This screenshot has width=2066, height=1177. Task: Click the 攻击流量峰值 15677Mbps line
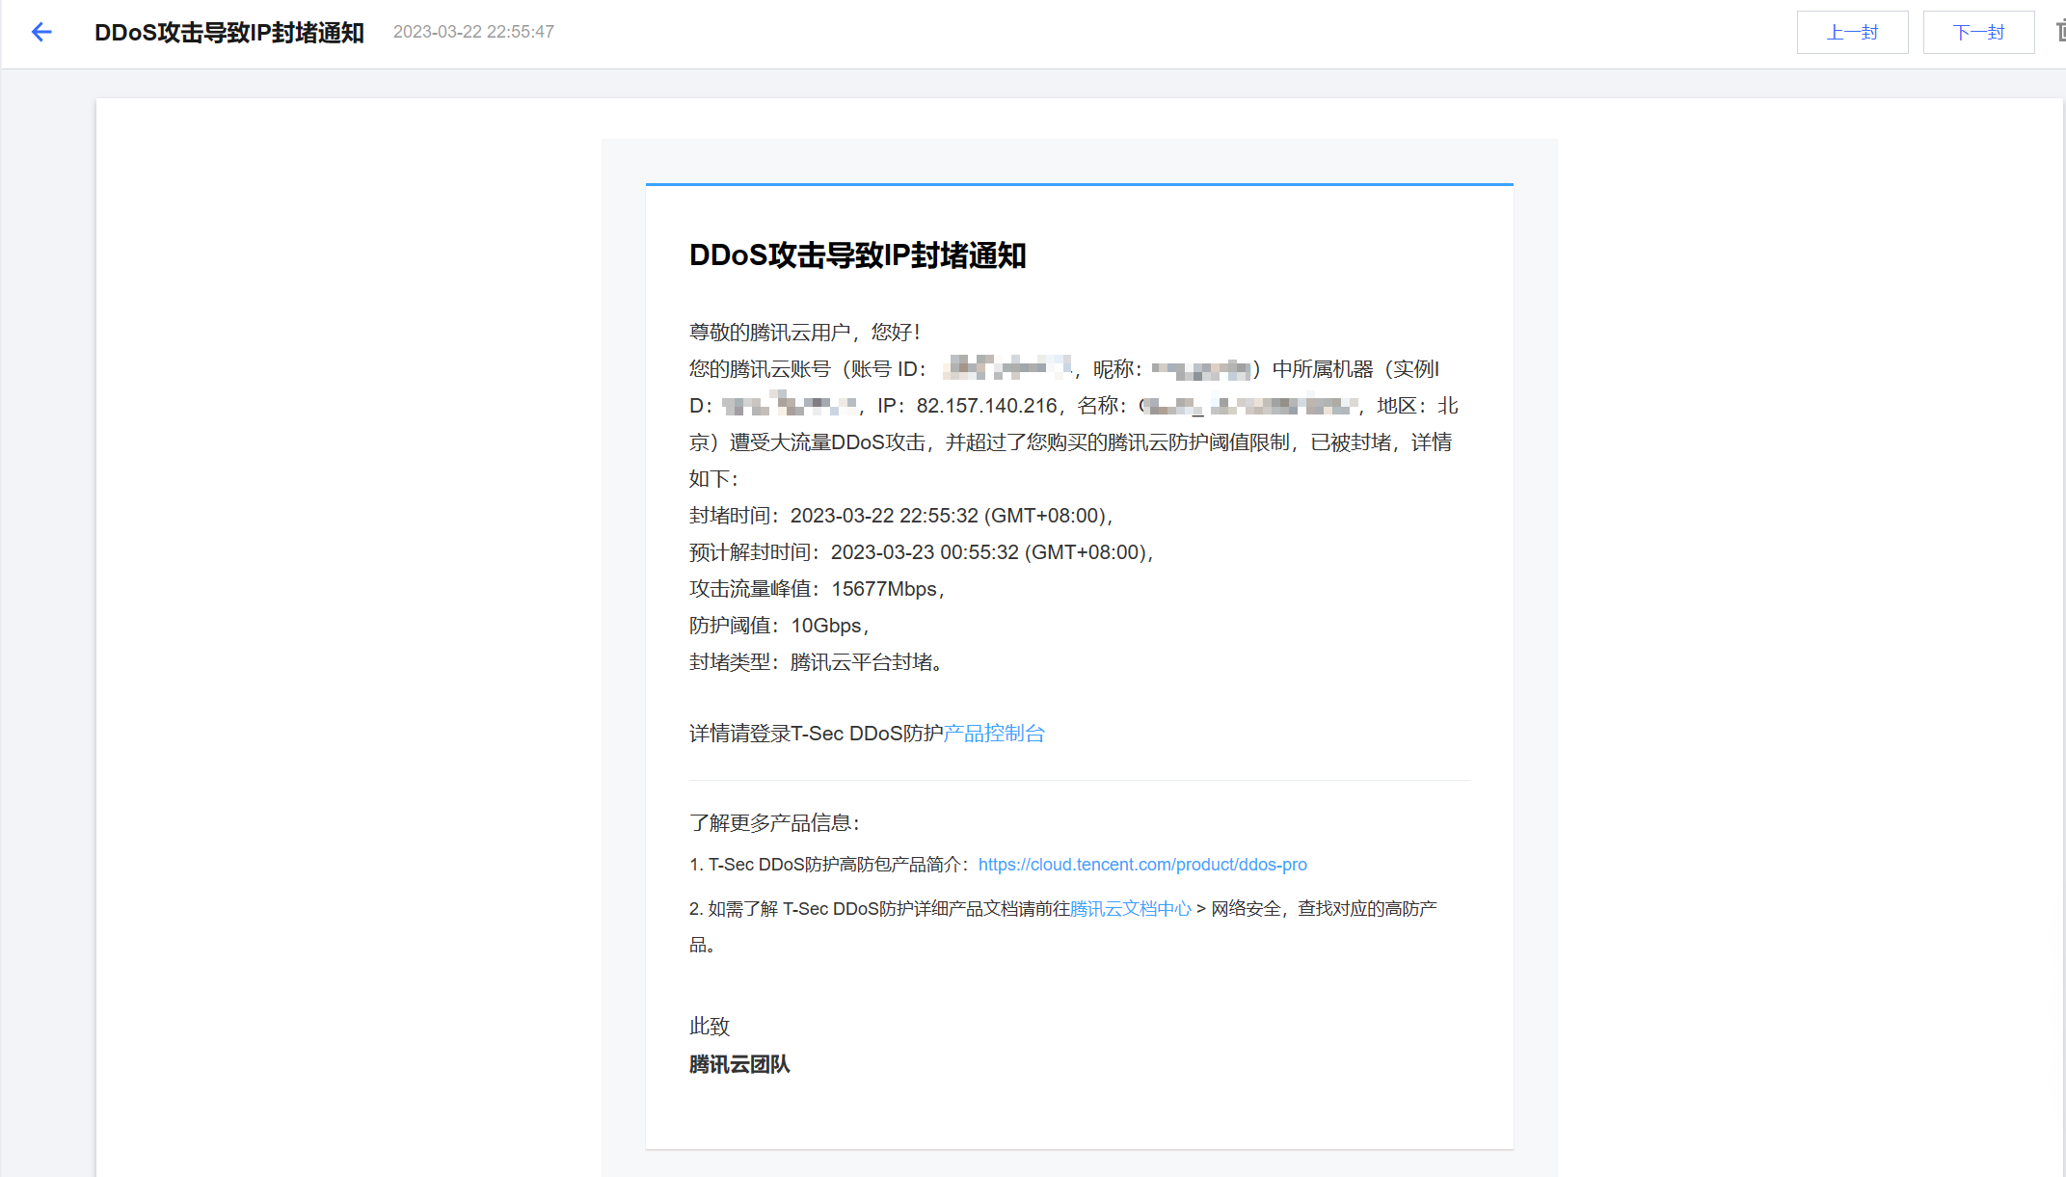[x=817, y=589]
